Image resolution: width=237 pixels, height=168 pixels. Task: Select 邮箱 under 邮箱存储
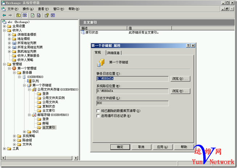(x=46, y=123)
